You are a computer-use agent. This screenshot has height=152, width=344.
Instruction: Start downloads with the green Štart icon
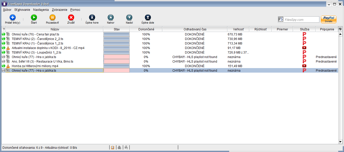(34, 17)
